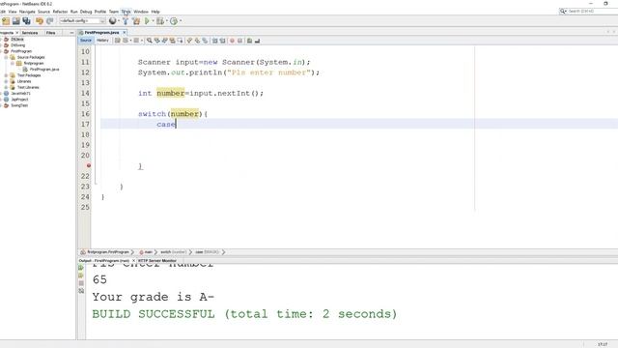The image size is (618, 348).
Task: Open the Window menu
Action: (x=141, y=12)
